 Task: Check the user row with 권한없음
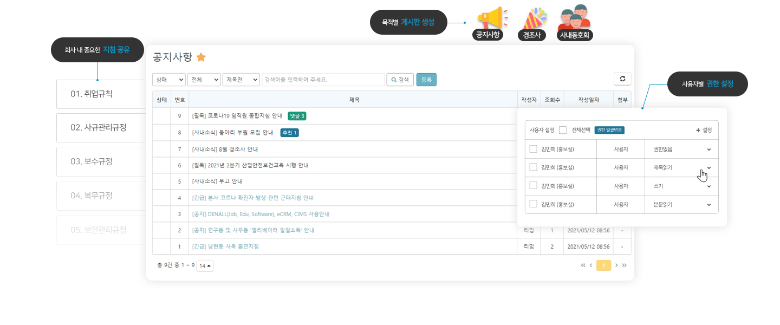click(x=533, y=149)
